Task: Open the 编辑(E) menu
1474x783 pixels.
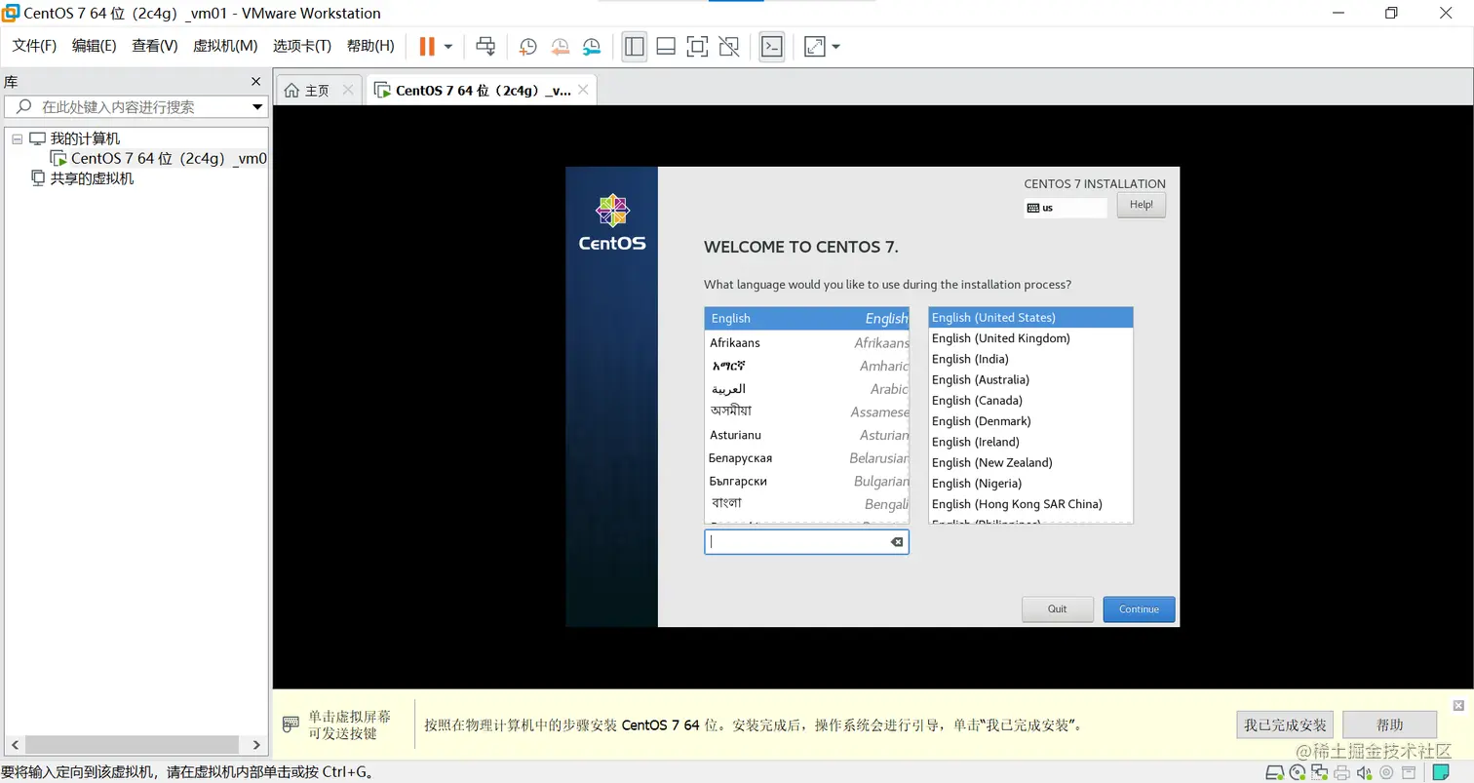Action: pyautogui.click(x=94, y=46)
